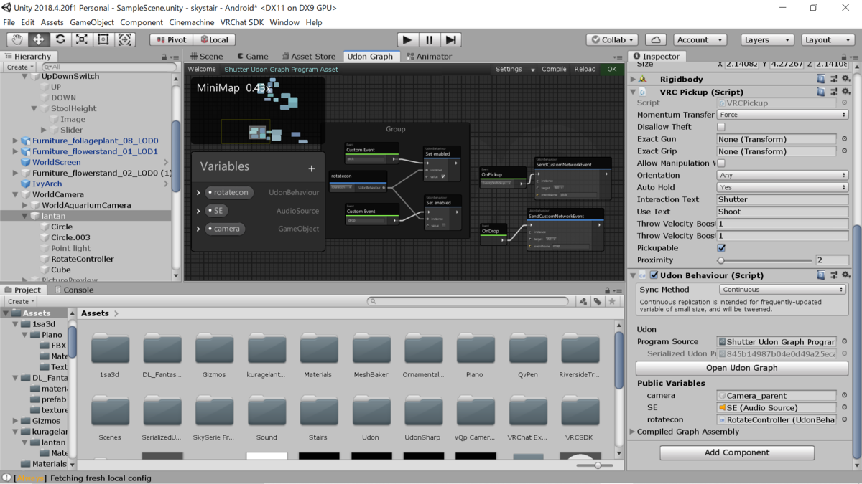Open Auto Hold dropdown

tap(782, 187)
